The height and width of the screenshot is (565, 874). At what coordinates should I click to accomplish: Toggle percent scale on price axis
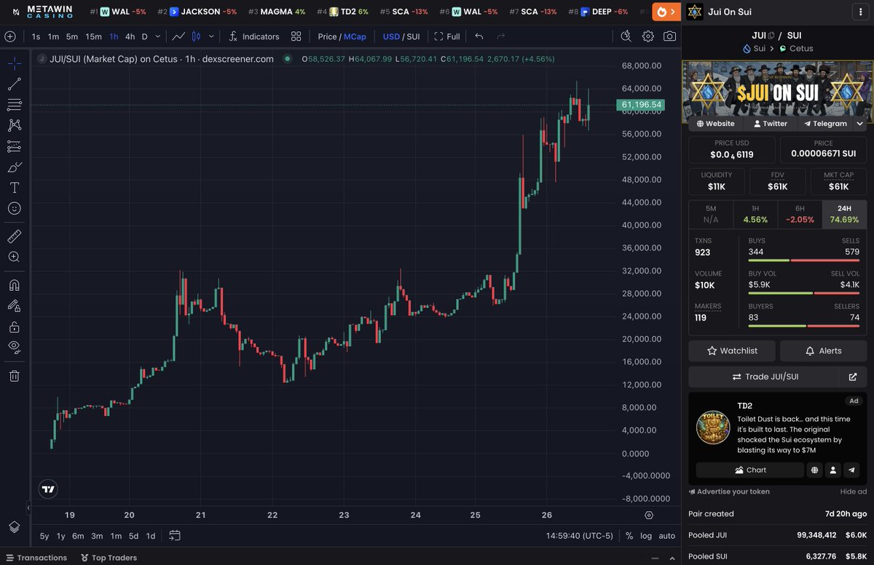pyautogui.click(x=629, y=536)
